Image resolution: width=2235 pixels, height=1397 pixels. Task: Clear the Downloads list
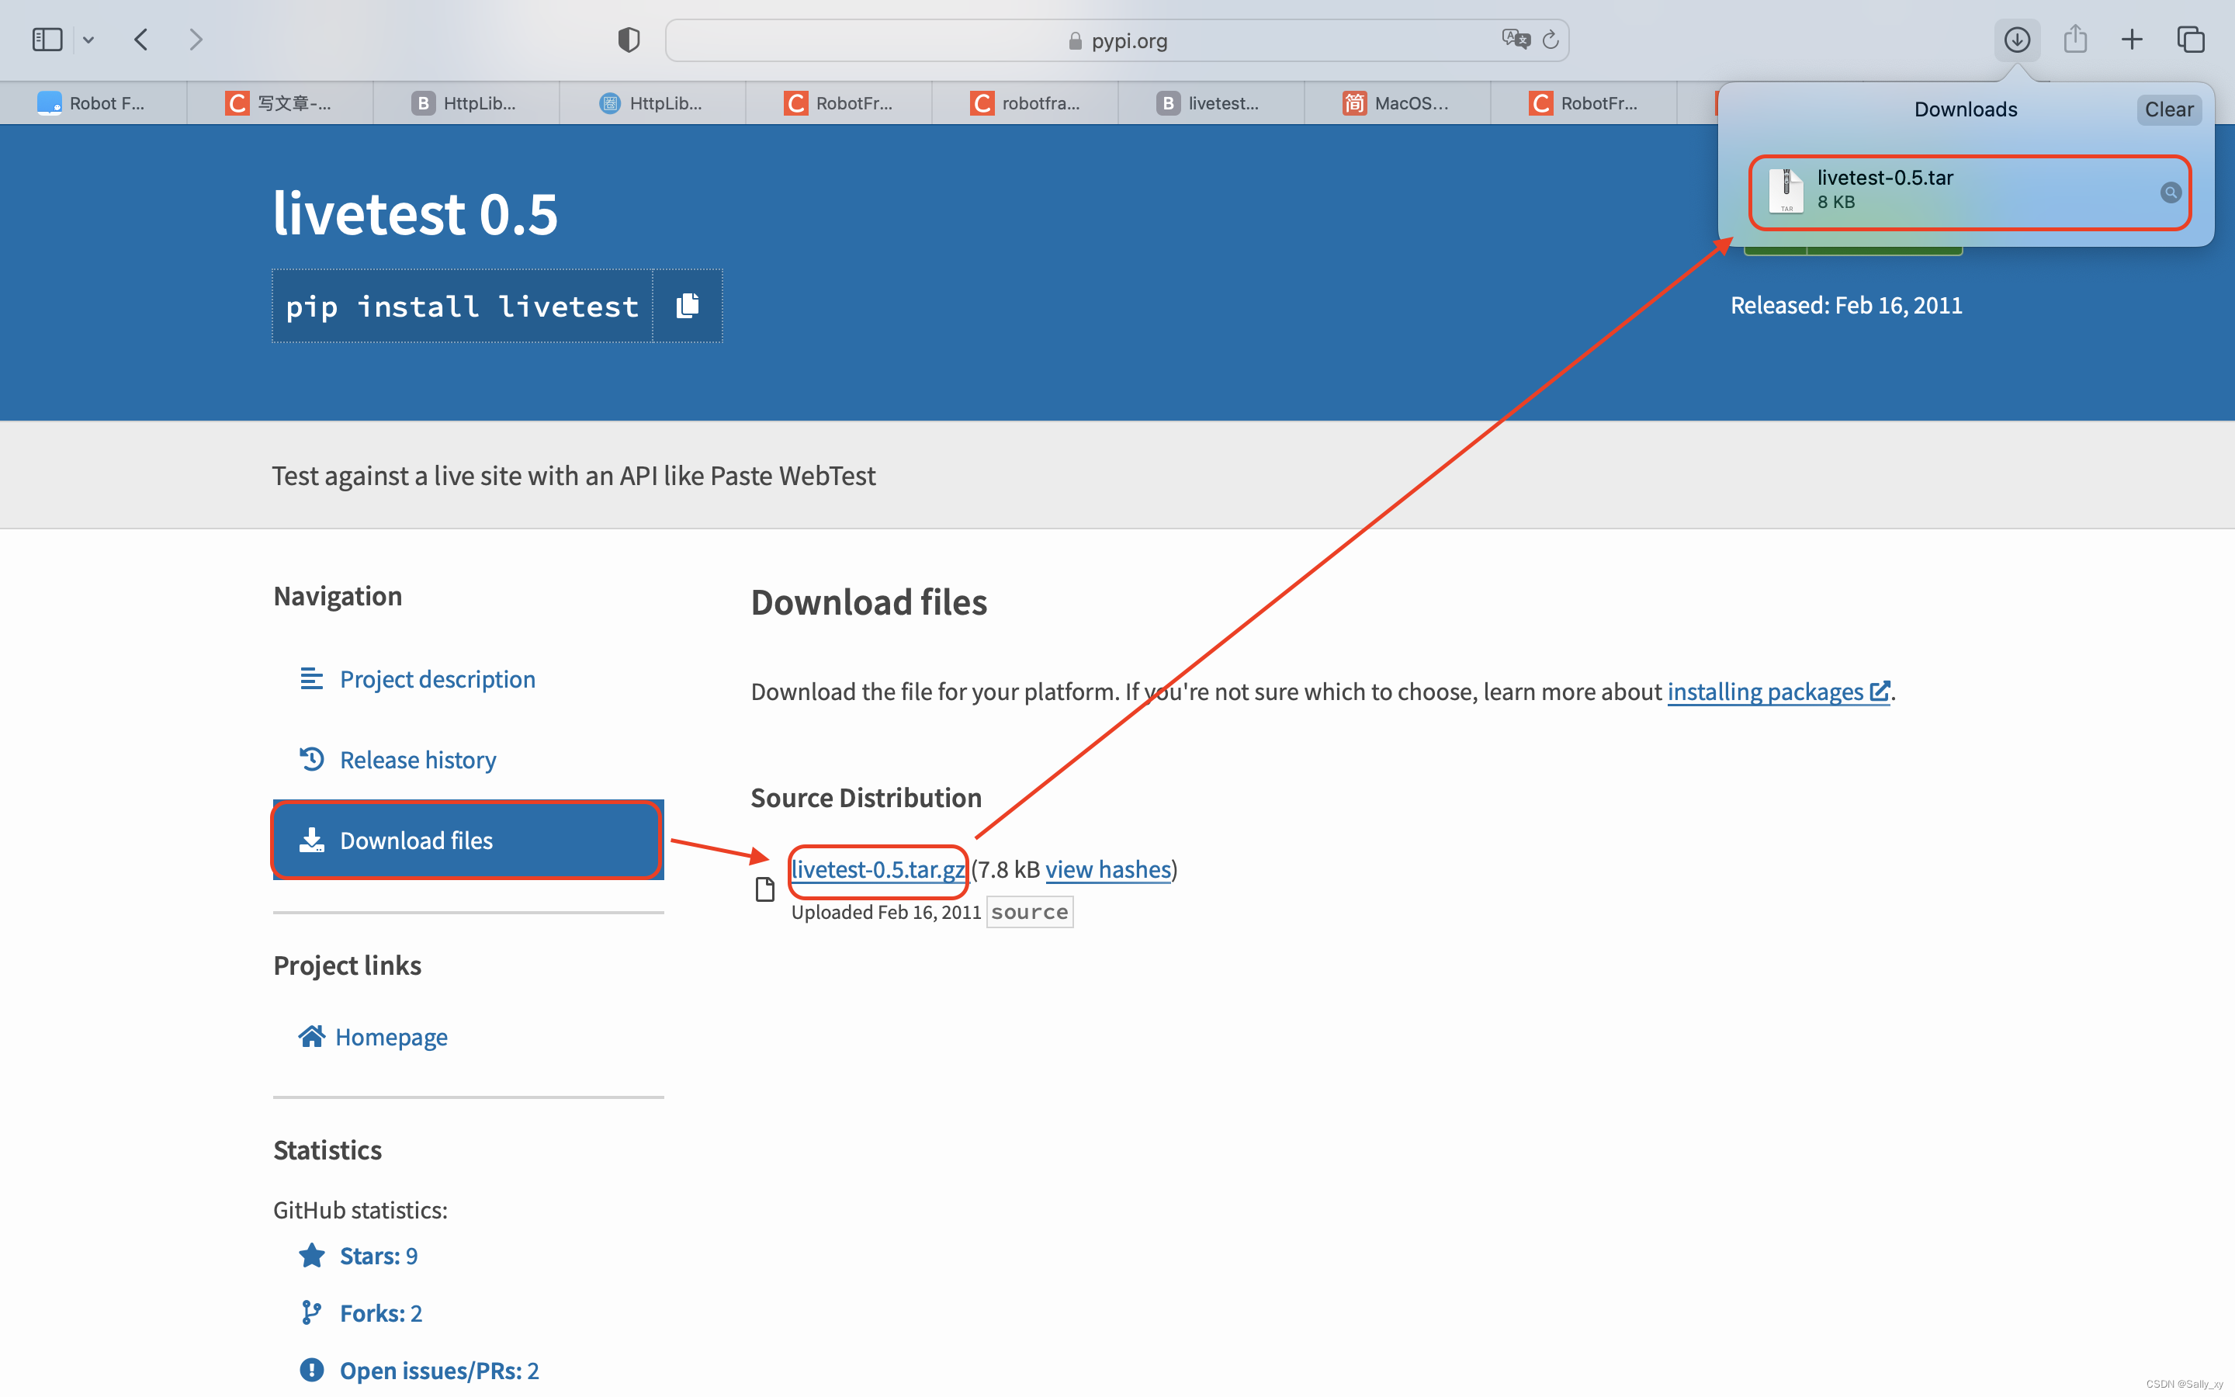pos(2168,109)
